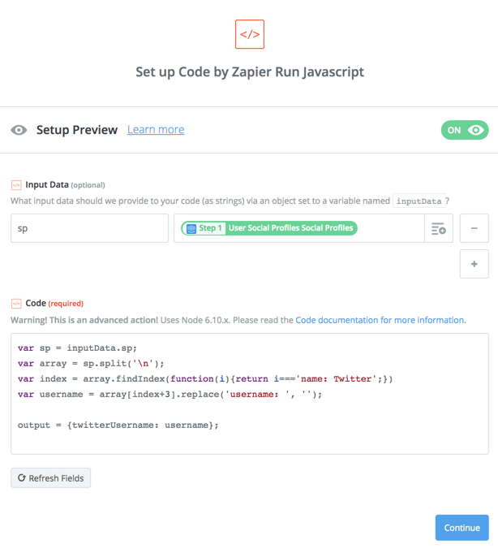Click the inputData variable label

point(419,201)
